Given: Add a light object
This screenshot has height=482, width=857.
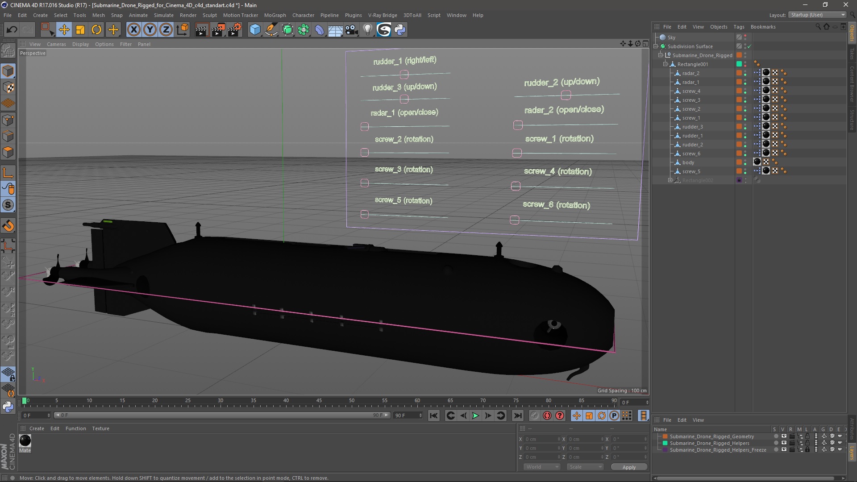Looking at the screenshot, I should point(367,30).
